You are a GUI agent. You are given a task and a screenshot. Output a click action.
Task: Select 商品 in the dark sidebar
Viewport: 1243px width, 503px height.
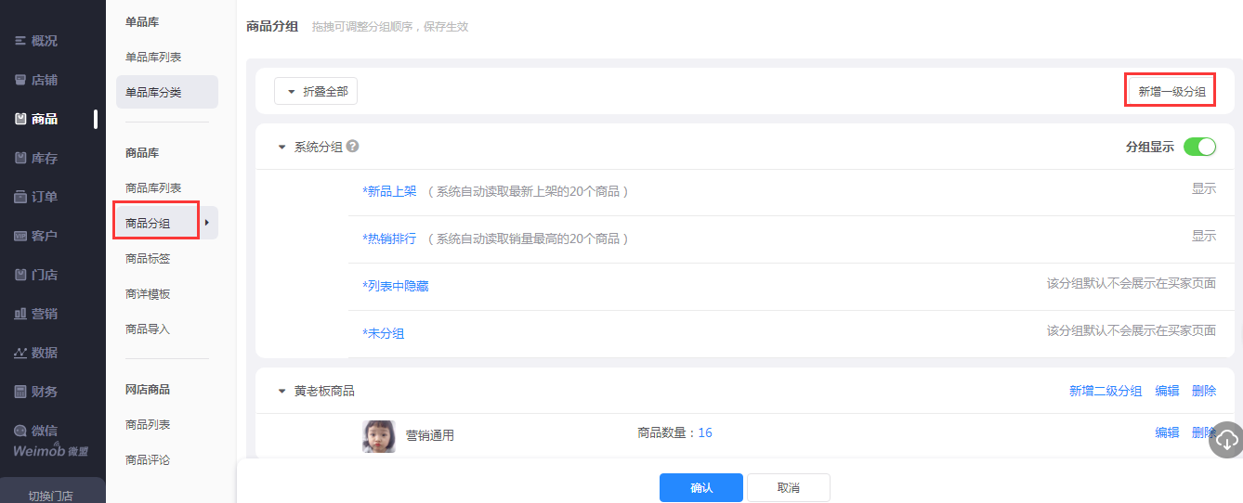[x=44, y=119]
